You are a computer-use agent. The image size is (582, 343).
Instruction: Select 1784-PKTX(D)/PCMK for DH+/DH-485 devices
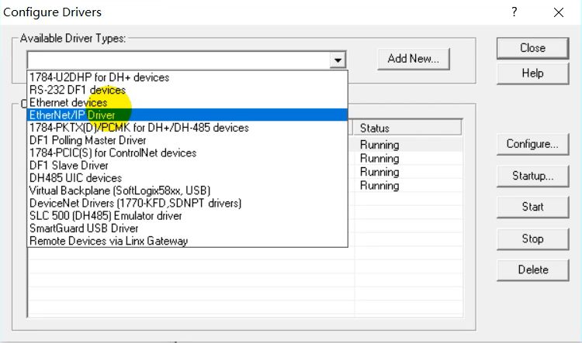[x=188, y=128]
